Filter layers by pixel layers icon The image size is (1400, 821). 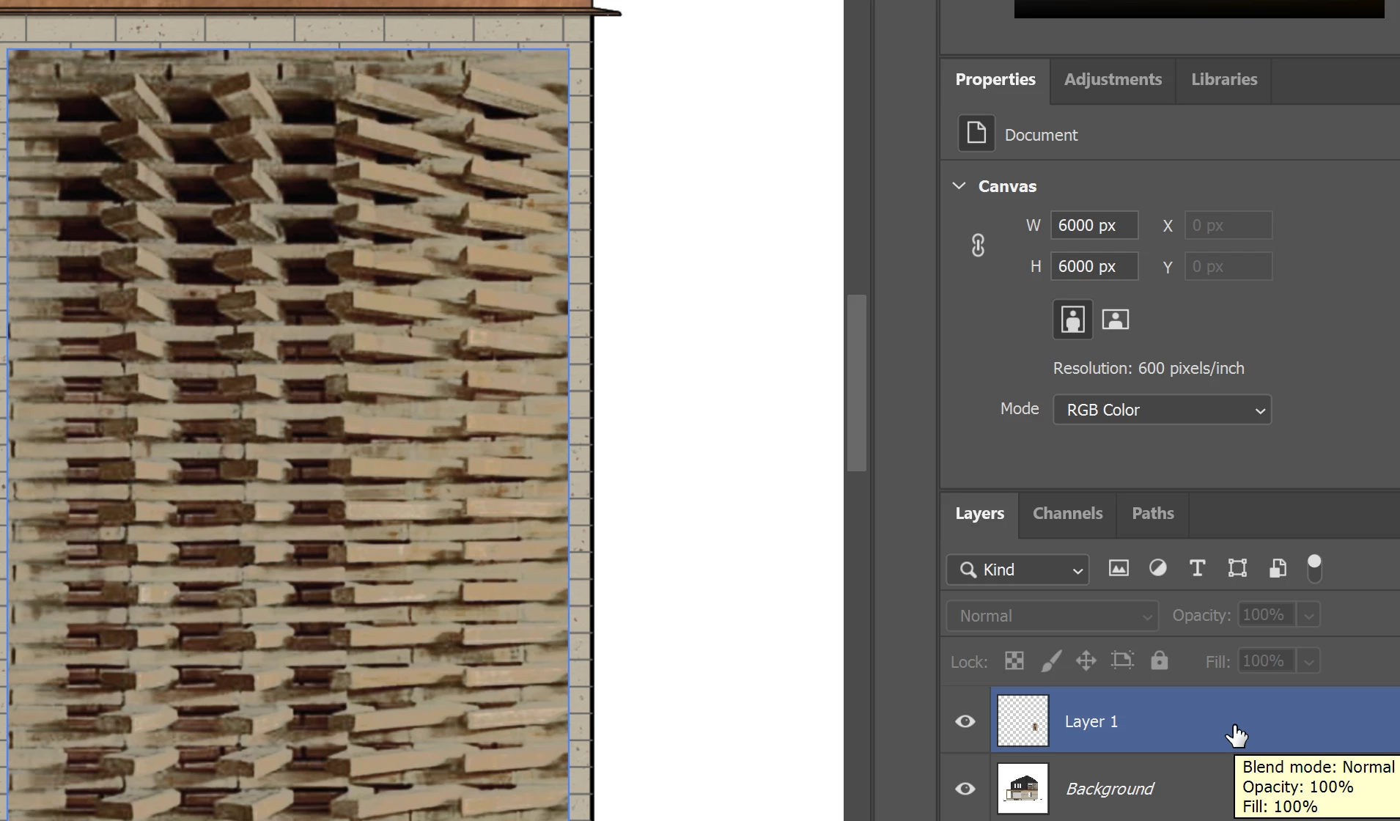[x=1119, y=568]
